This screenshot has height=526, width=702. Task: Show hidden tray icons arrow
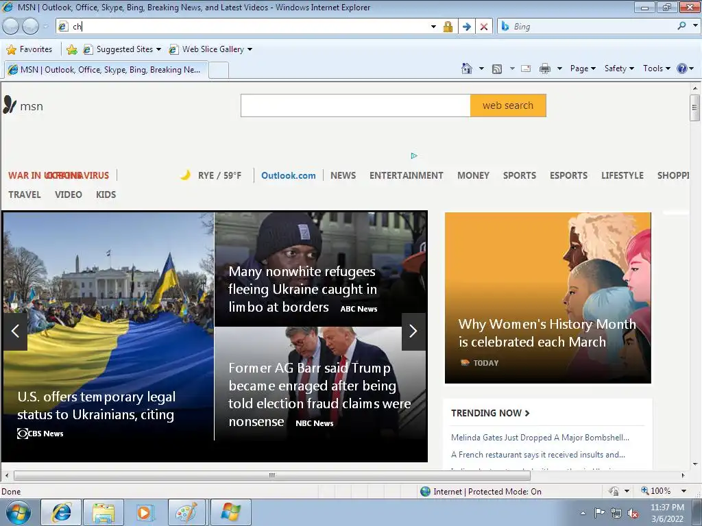(583, 513)
